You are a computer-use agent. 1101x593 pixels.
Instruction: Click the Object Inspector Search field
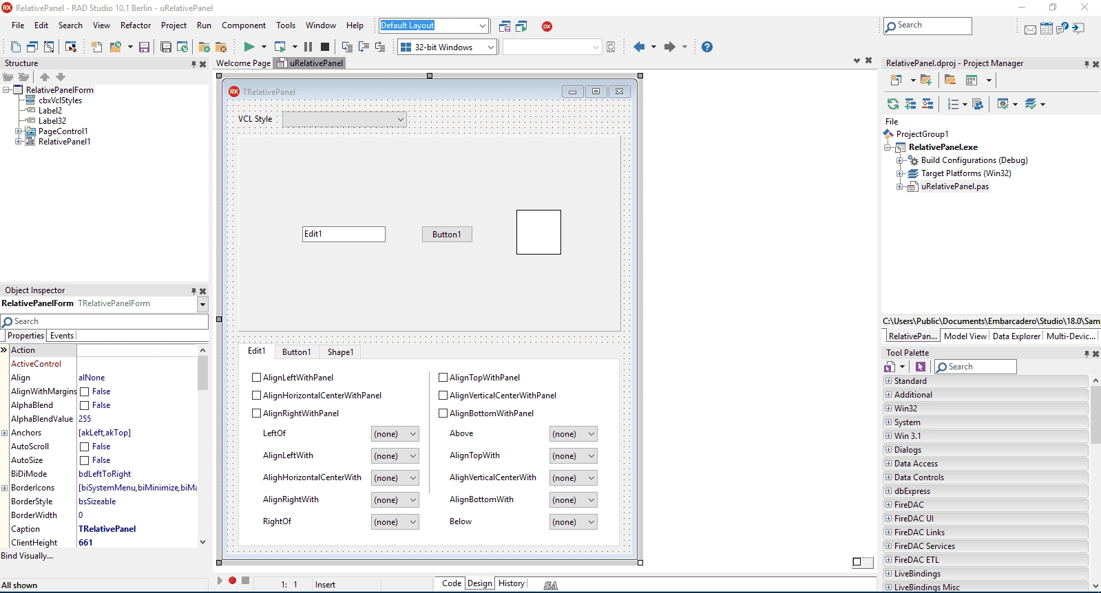(105, 321)
